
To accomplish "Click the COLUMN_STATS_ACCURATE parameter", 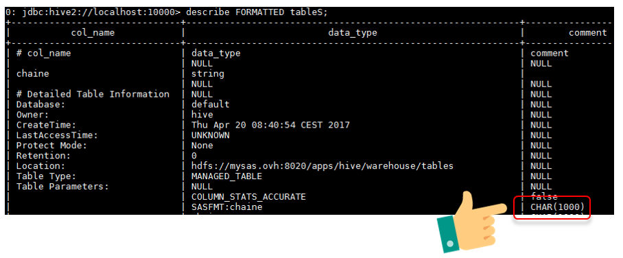I will 248,197.
